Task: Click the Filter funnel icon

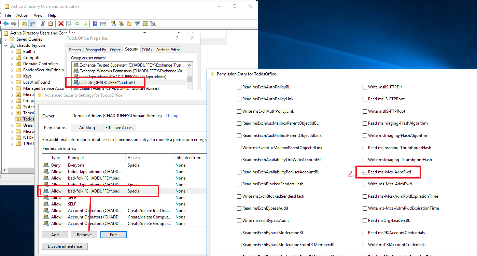Action: 137,24
